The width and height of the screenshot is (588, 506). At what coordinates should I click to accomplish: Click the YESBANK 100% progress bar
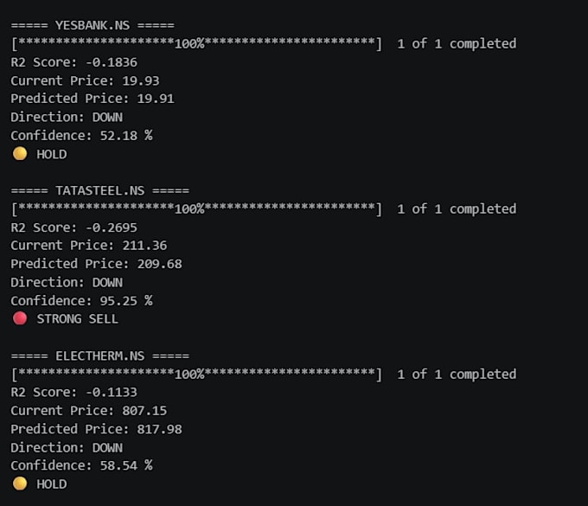pos(196,43)
